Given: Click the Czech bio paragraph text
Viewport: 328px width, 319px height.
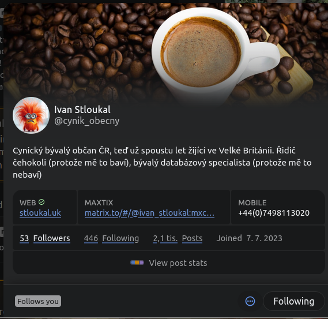Looking at the screenshot, I should 162,163.
